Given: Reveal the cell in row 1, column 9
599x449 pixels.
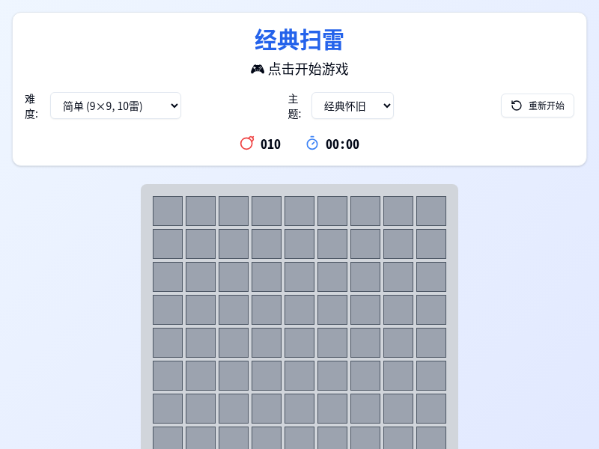Looking at the screenshot, I should pyautogui.click(x=431, y=211).
